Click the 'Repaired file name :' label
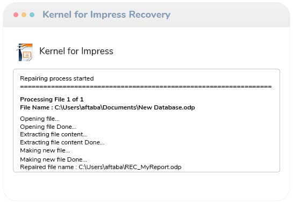Screen dimensions: 293x204 (x=48, y=167)
